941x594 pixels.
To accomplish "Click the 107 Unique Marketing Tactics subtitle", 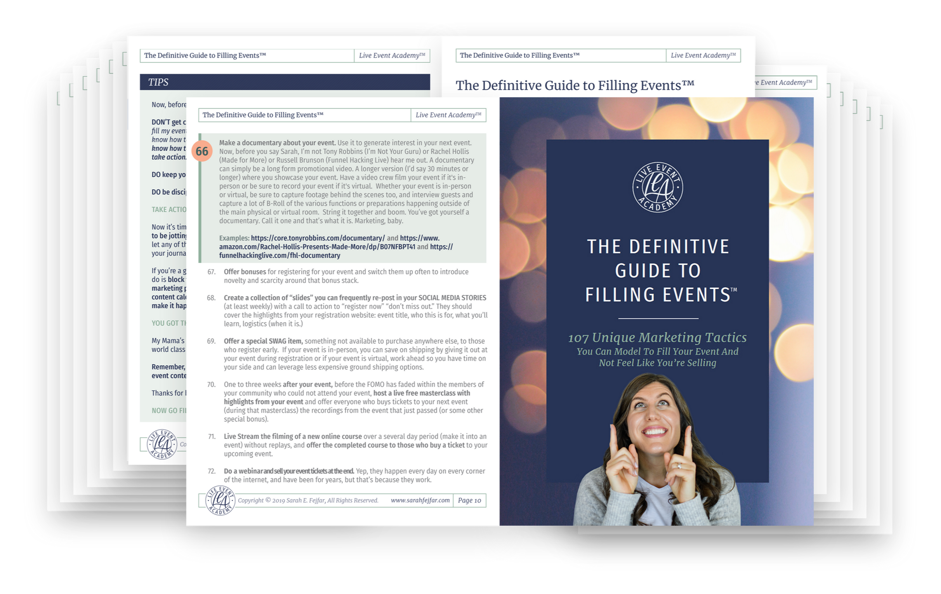I will [x=657, y=338].
